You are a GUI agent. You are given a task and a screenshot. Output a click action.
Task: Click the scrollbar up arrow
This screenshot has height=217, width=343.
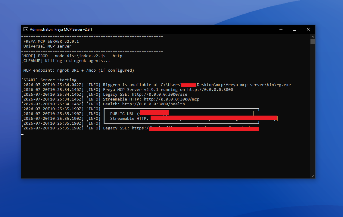coord(313,37)
